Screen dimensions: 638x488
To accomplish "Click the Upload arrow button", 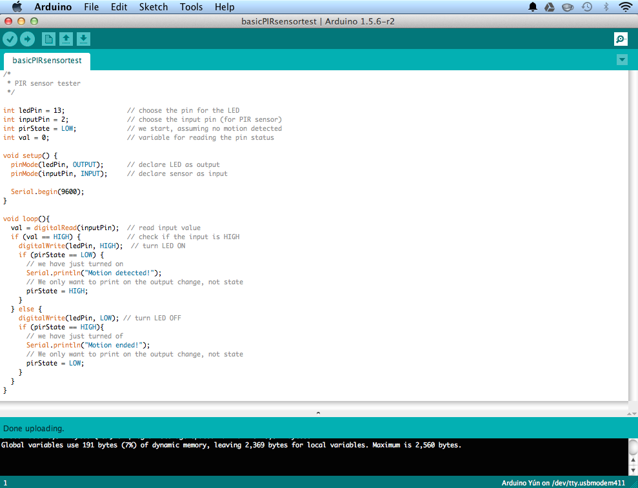I will pos(27,39).
